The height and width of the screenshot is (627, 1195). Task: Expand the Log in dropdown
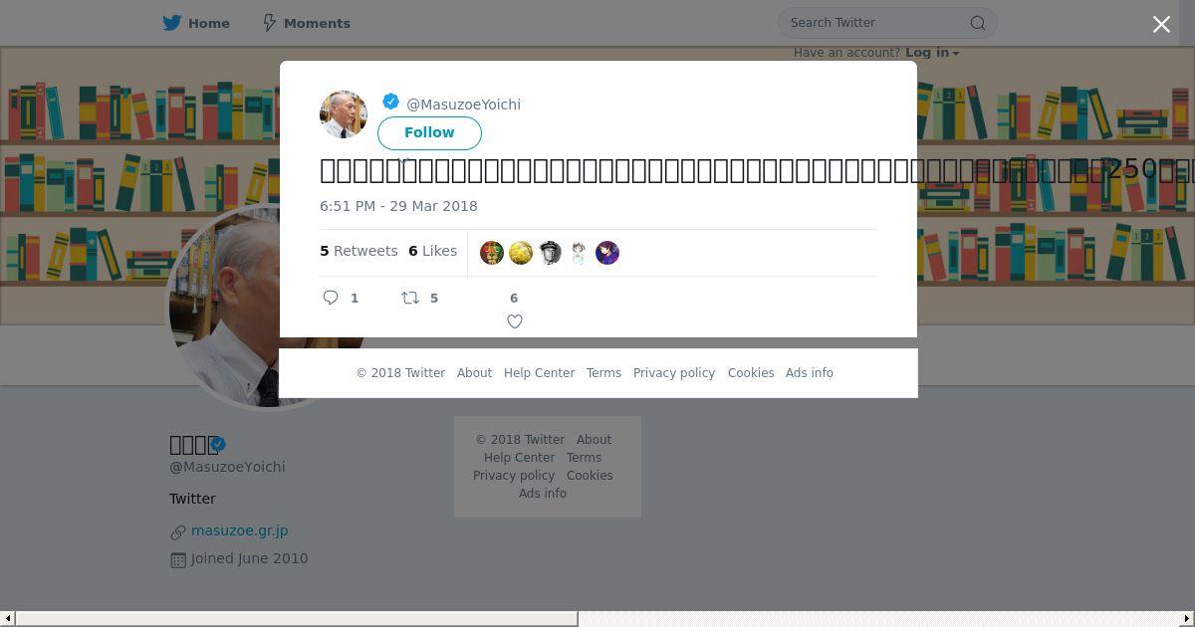[x=932, y=53]
